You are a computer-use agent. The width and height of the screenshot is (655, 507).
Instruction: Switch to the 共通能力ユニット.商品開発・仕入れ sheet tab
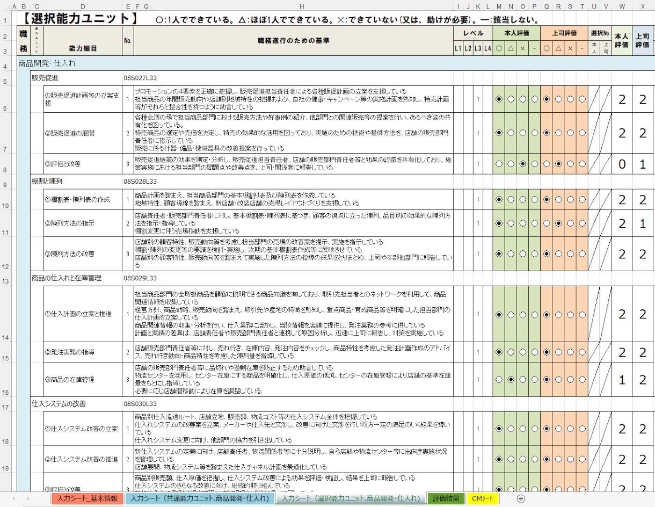[199, 498]
